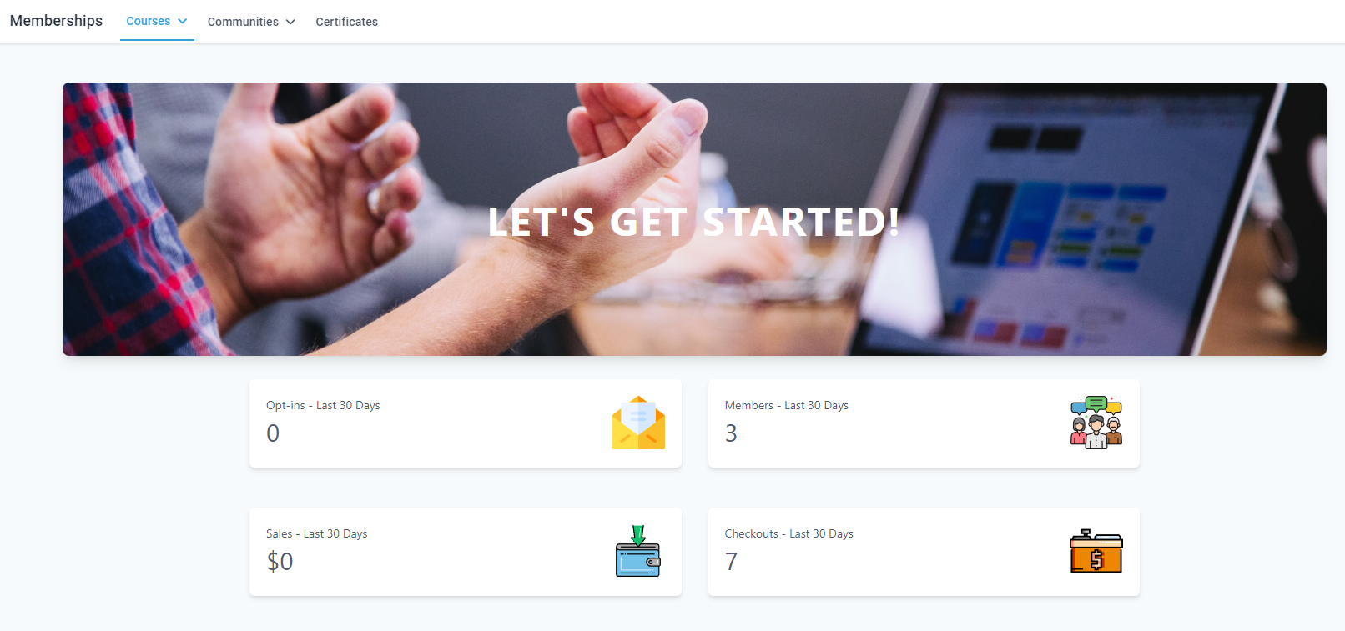Select the Sales Last 30 Days card
Image resolution: width=1345 pixels, height=631 pixels.
pos(466,552)
